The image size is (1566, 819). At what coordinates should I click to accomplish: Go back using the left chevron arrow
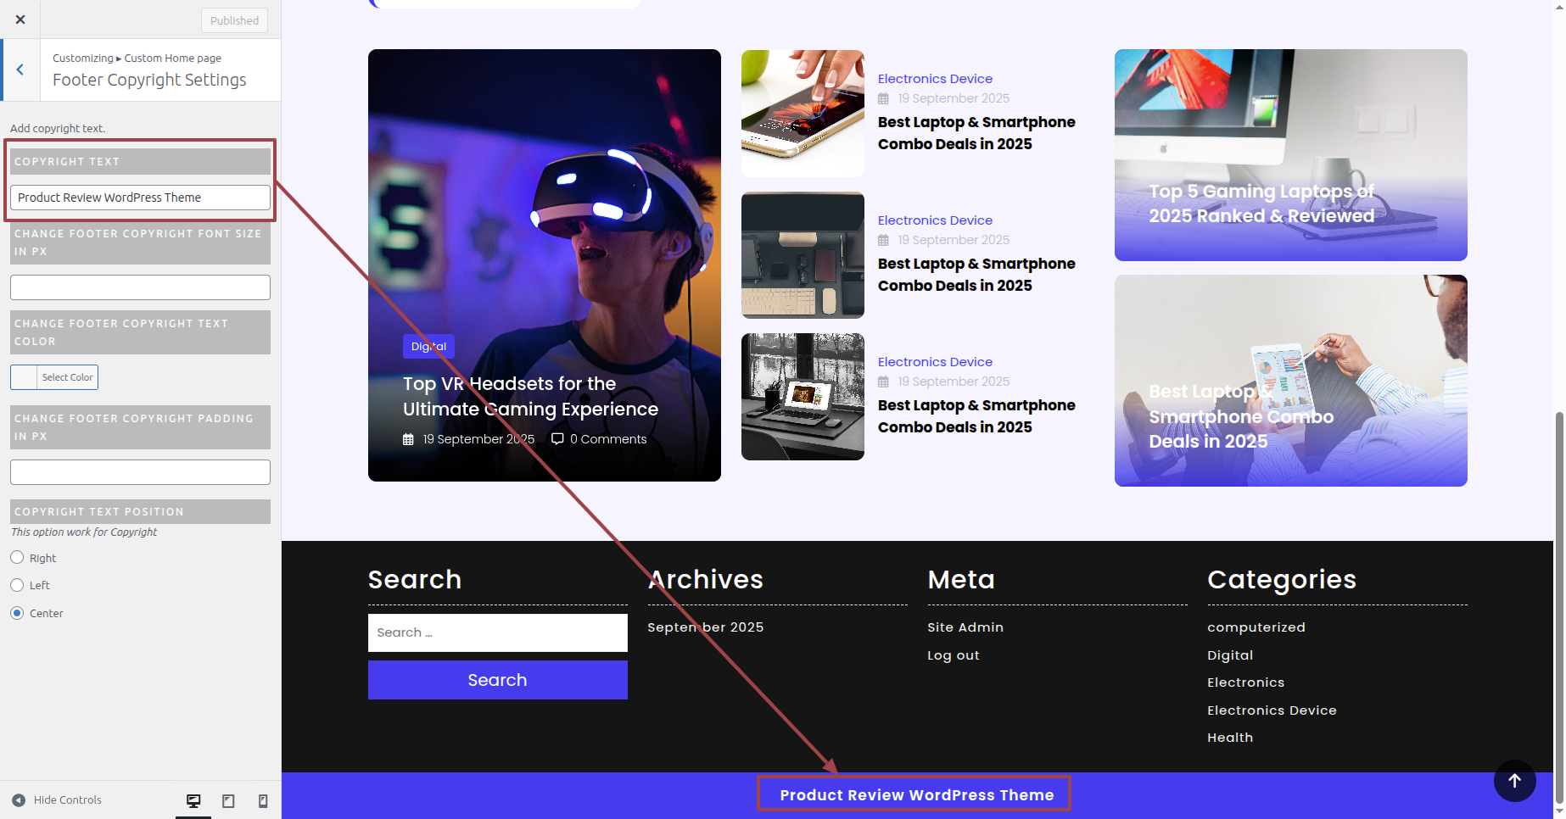pos(20,70)
